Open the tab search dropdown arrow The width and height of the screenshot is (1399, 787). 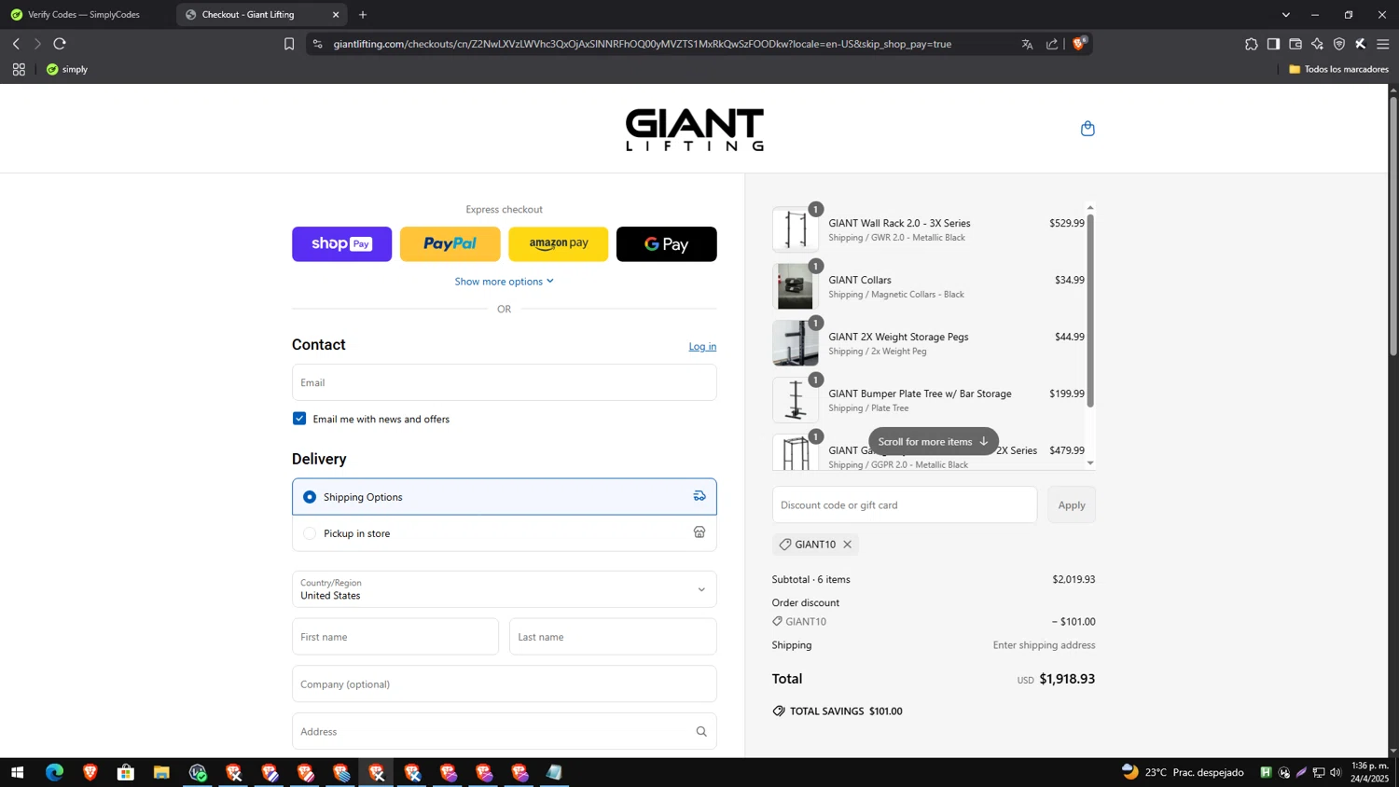pyautogui.click(x=1285, y=15)
